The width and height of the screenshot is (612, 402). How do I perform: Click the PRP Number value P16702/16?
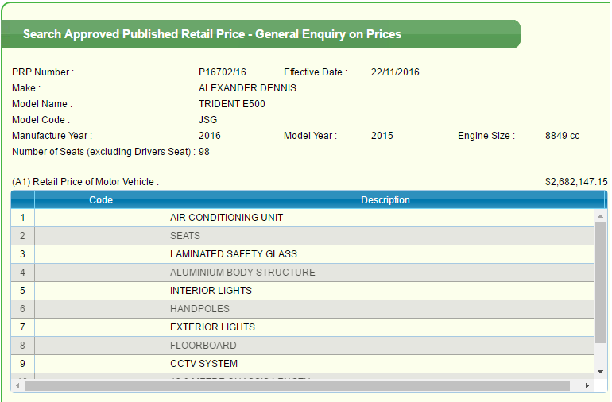(223, 72)
